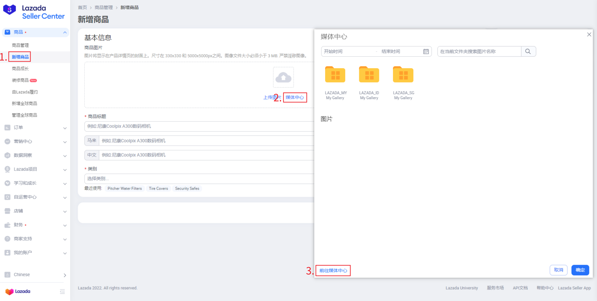This screenshot has width=597, height=301.
Task: Expand the 学习和成长 menu chevron
Action: pos(65,184)
